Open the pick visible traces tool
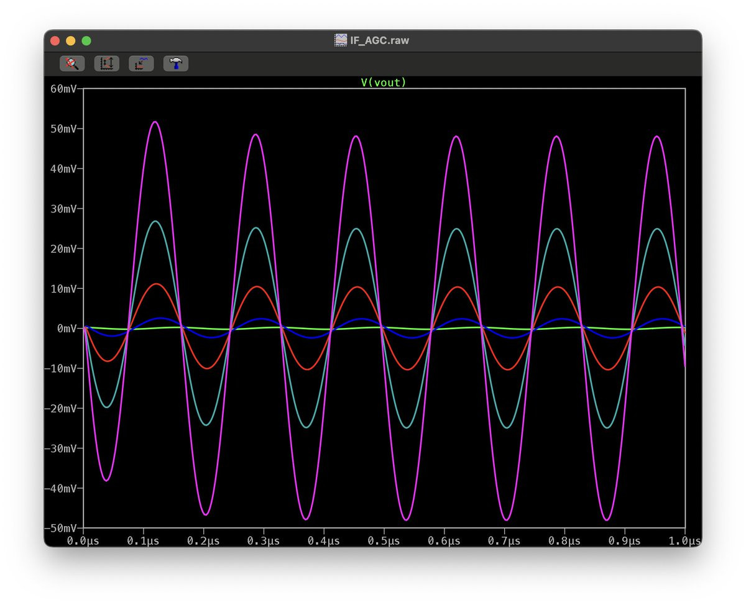The height and width of the screenshot is (605, 746). coord(141,63)
